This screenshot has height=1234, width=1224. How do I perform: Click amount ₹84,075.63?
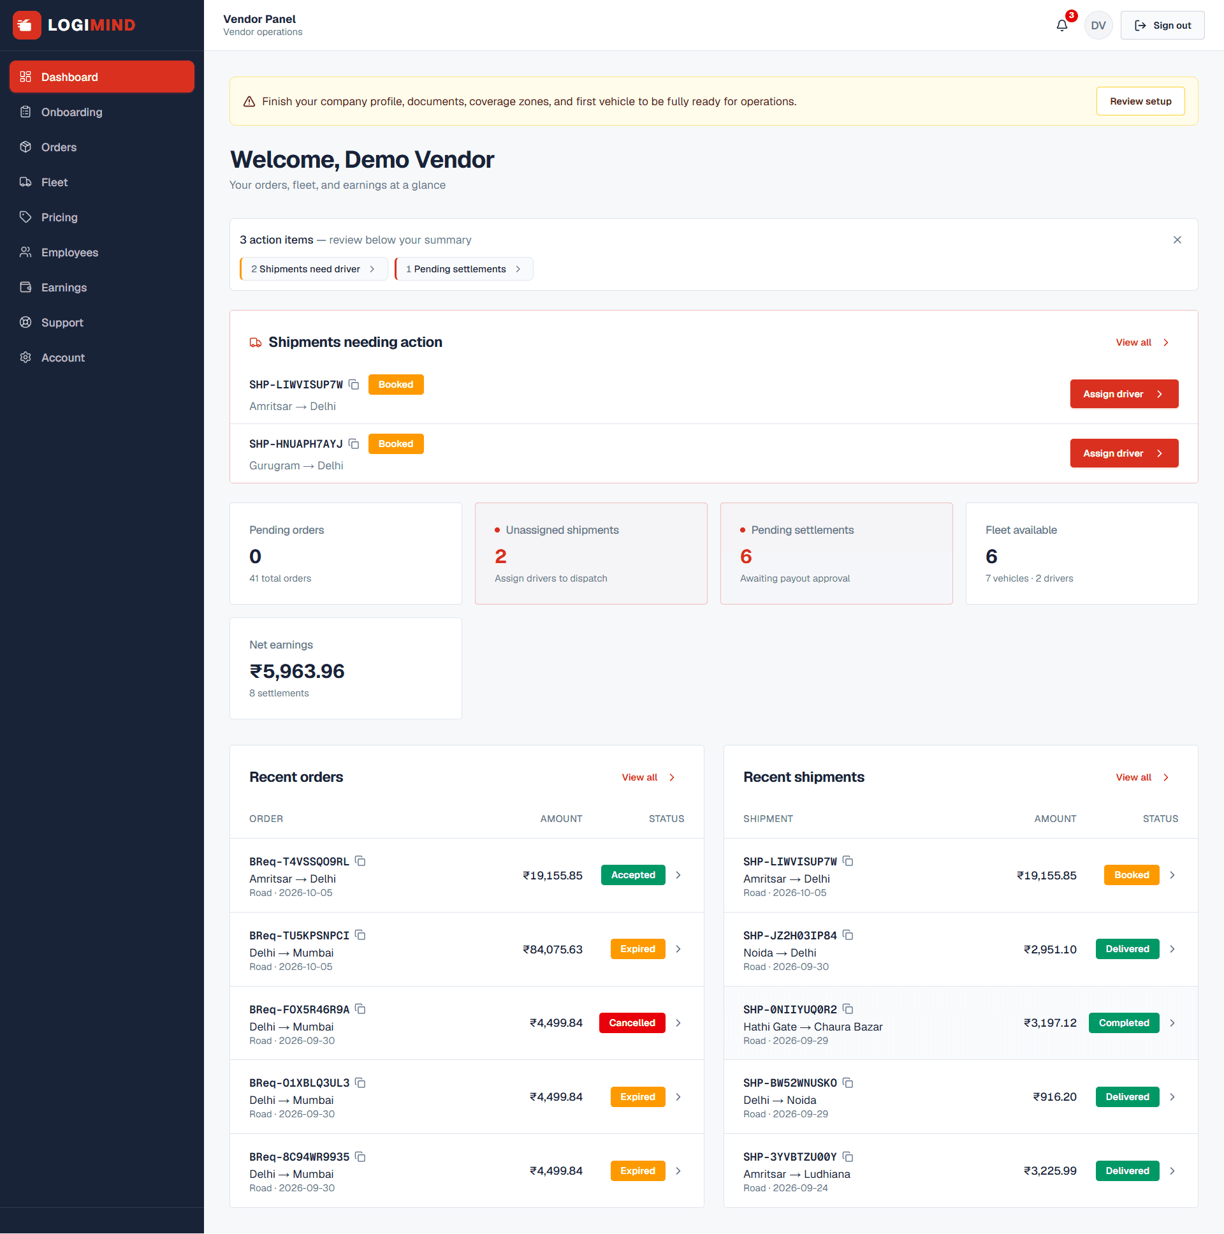552,949
